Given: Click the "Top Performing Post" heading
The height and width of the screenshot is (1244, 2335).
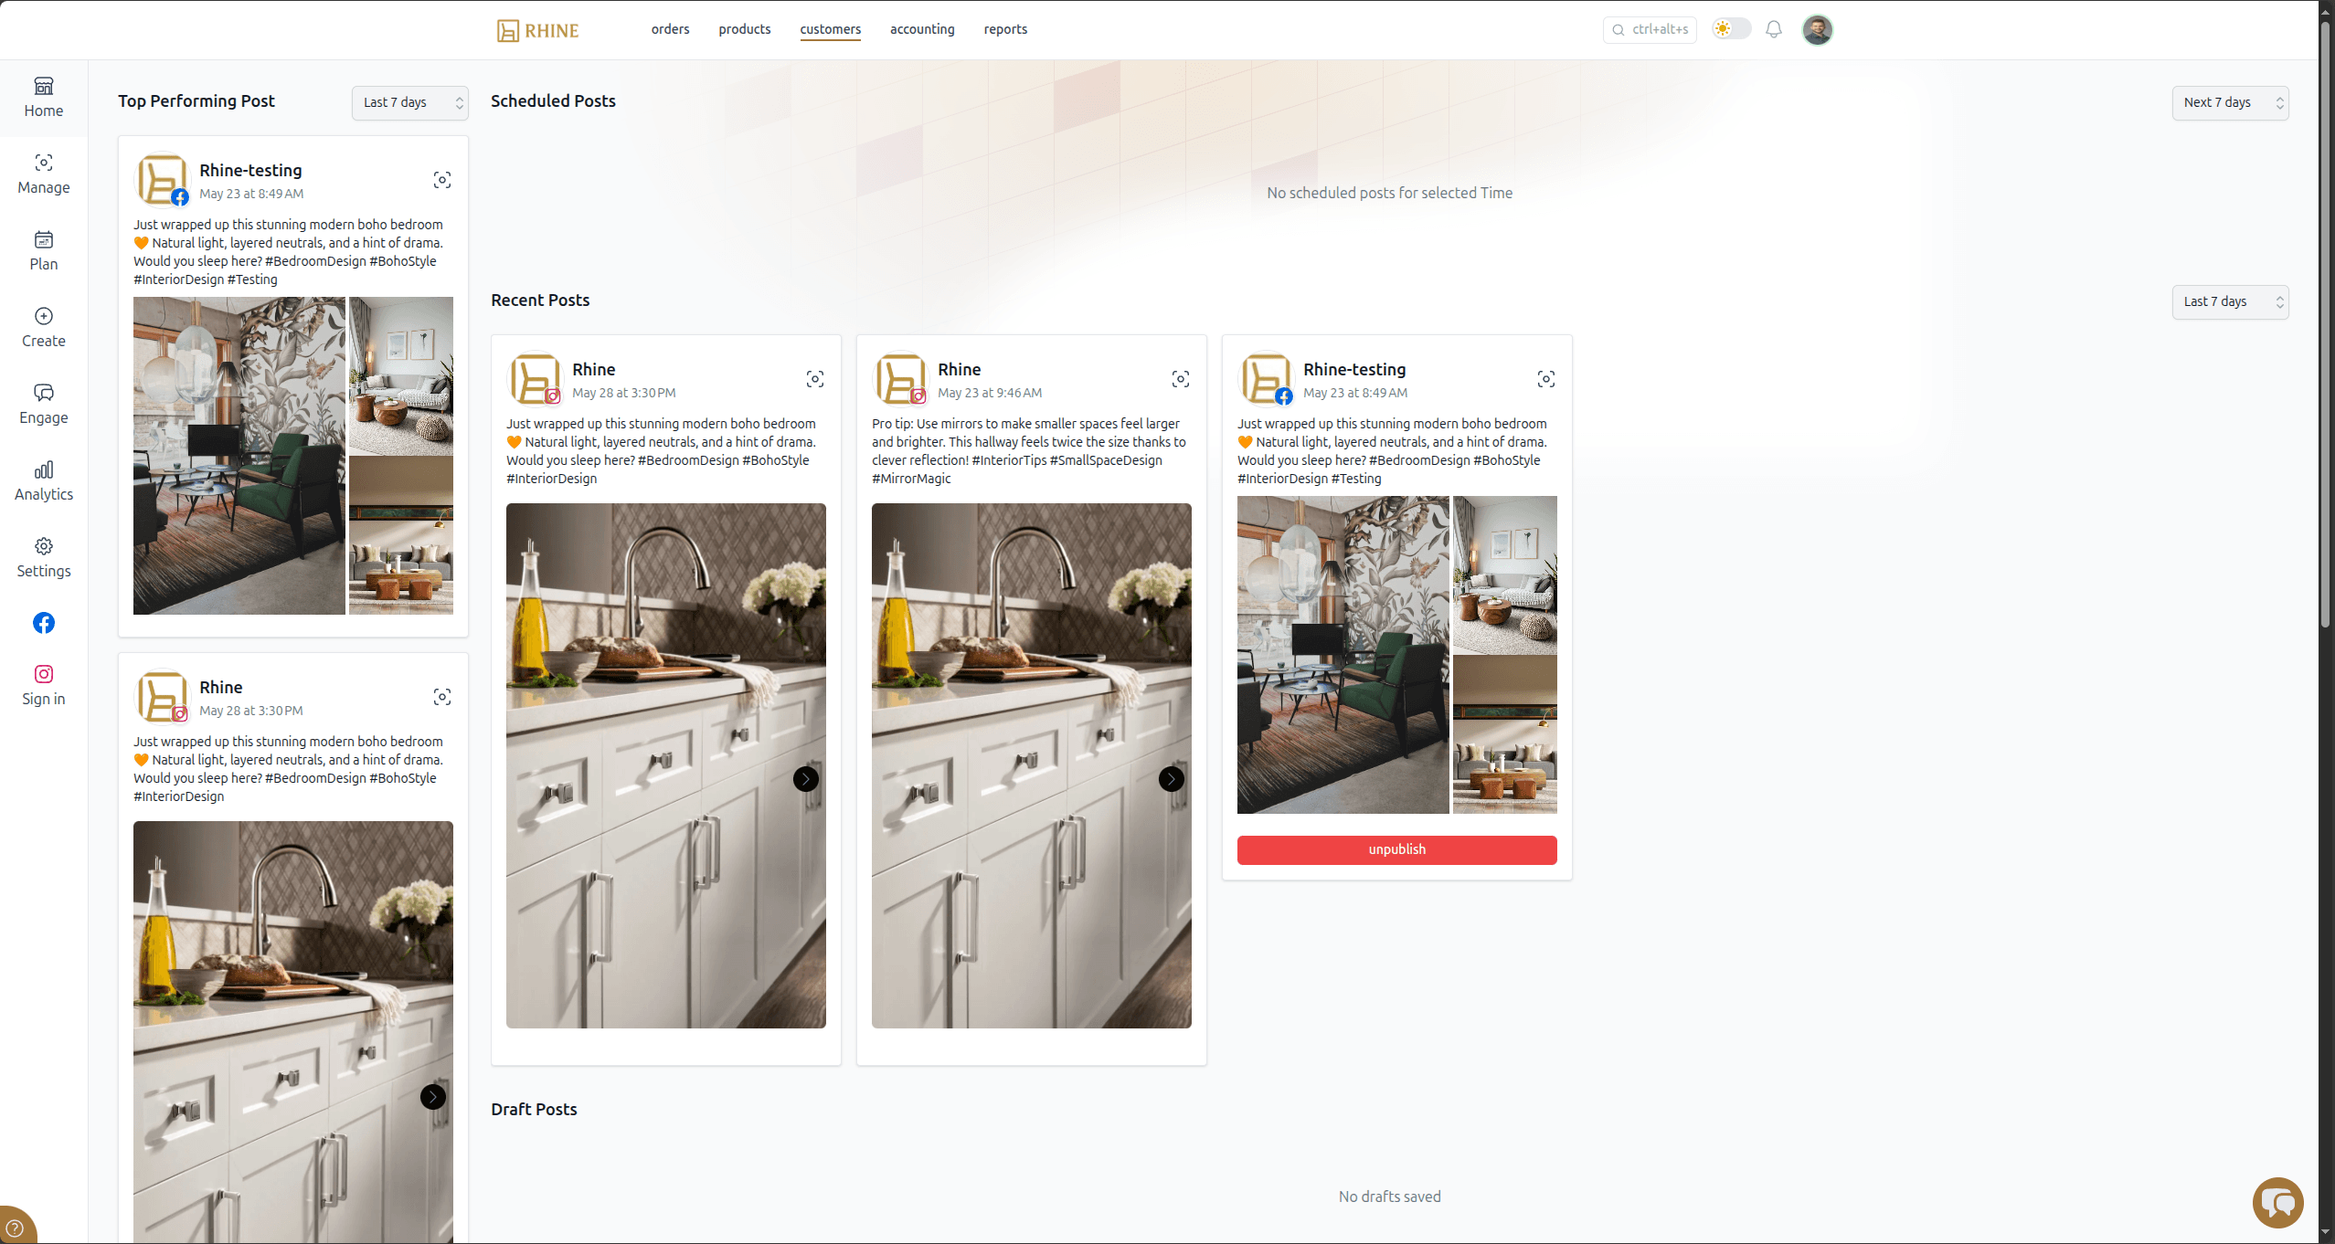Looking at the screenshot, I should 196,100.
